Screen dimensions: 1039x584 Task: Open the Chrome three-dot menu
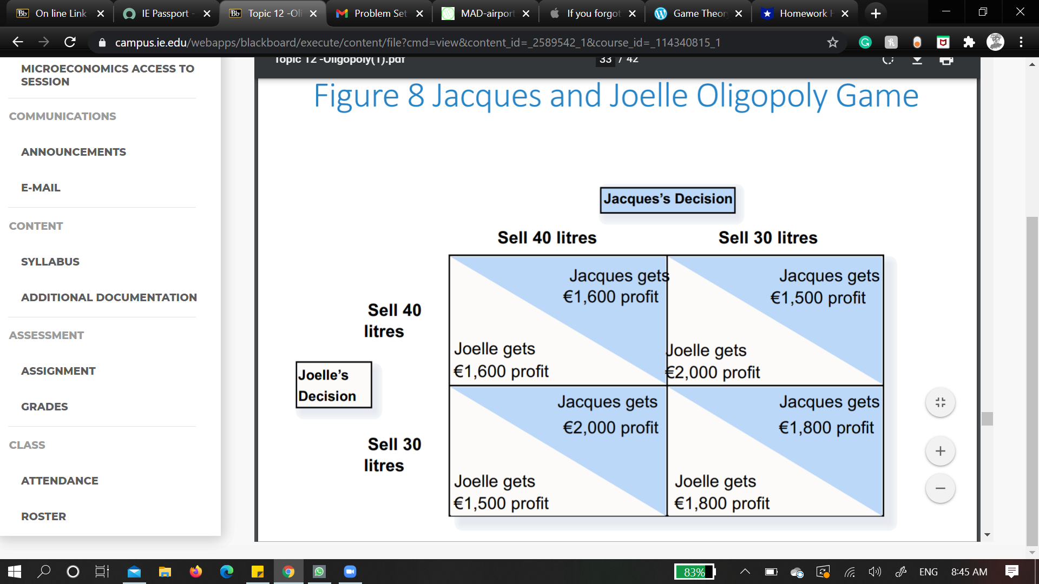1021,42
